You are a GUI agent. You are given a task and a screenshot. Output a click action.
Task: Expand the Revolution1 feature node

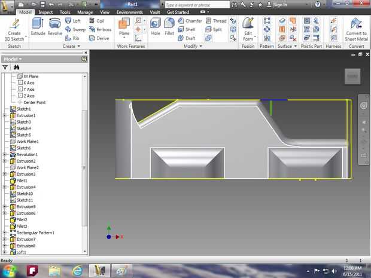coord(5,154)
